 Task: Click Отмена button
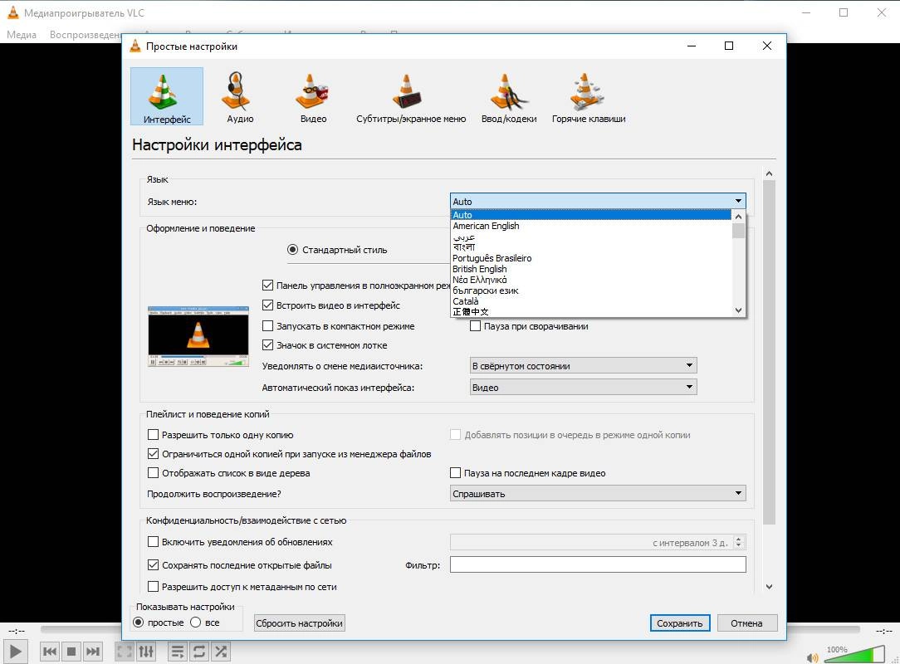point(746,623)
